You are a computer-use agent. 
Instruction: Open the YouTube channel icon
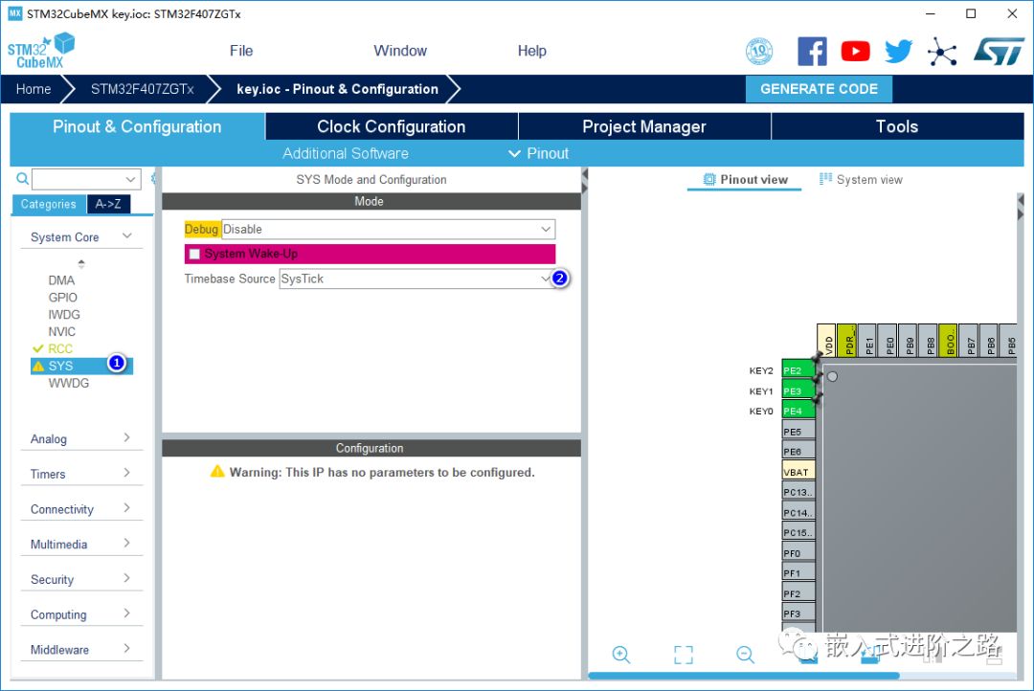855,51
